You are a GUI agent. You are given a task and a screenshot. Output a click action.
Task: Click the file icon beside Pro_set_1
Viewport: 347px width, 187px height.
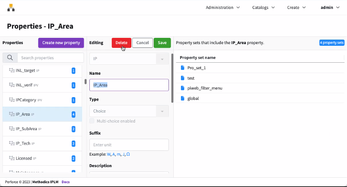tap(183, 68)
